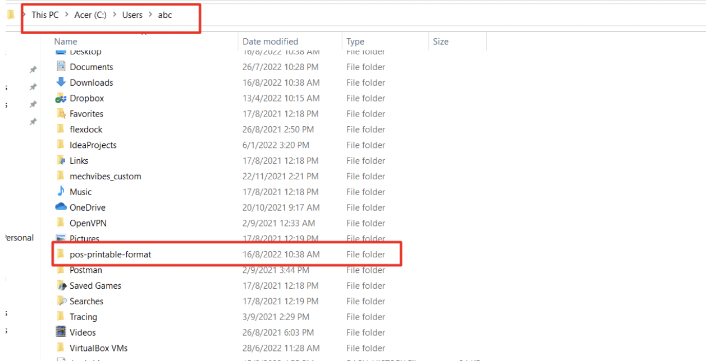Image resolution: width=713 pixels, height=361 pixels.
Task: Click the last pin icon in navigation pane
Action: click(33, 122)
